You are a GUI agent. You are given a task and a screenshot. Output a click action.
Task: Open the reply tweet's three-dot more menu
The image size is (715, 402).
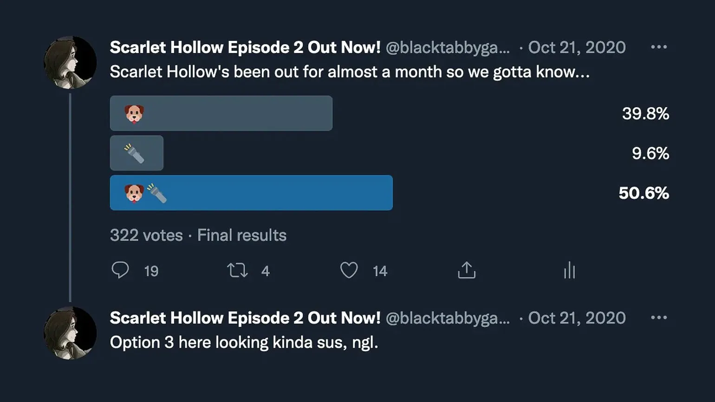point(659,318)
